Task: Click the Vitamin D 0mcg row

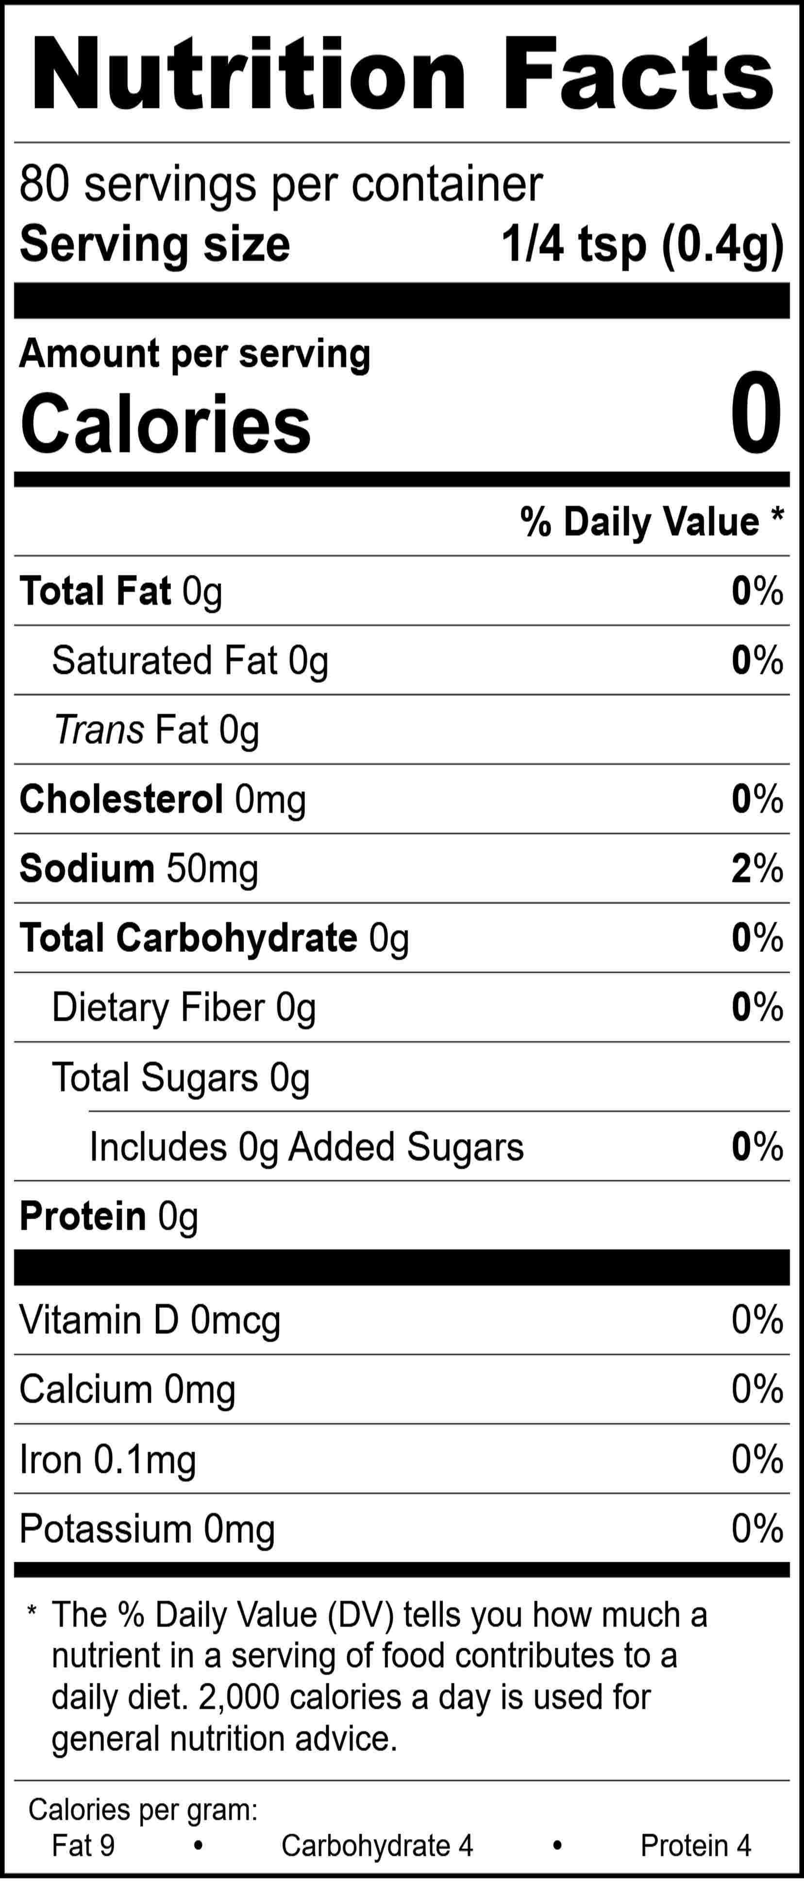Action: tap(150, 1321)
